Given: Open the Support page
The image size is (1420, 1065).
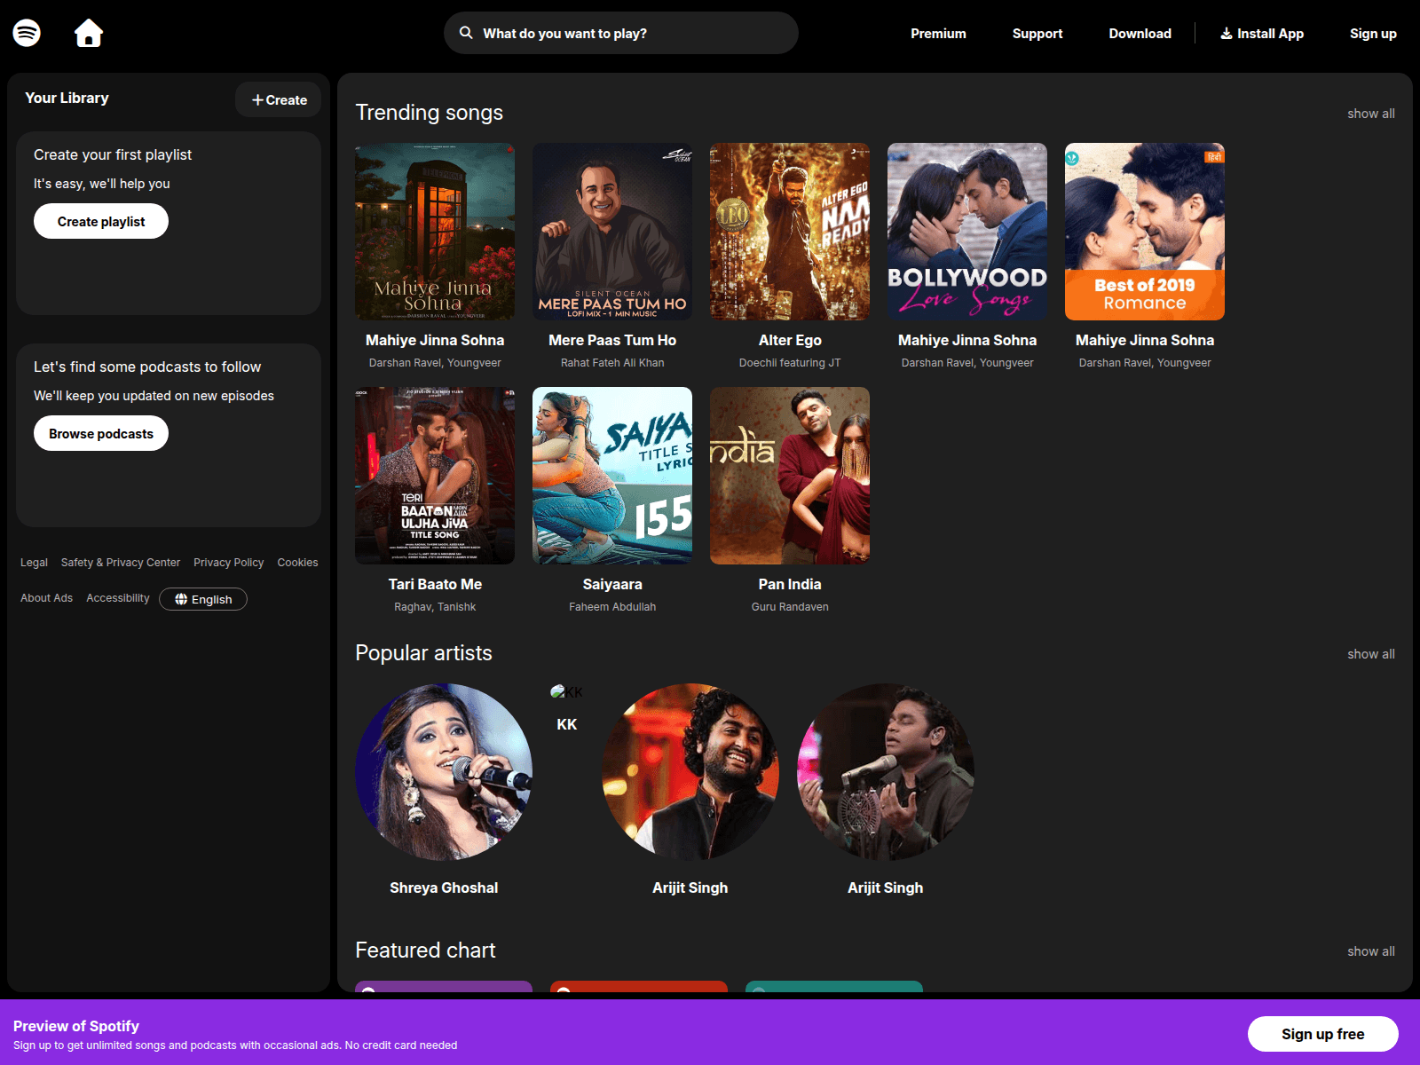Looking at the screenshot, I should pyautogui.click(x=1037, y=34).
